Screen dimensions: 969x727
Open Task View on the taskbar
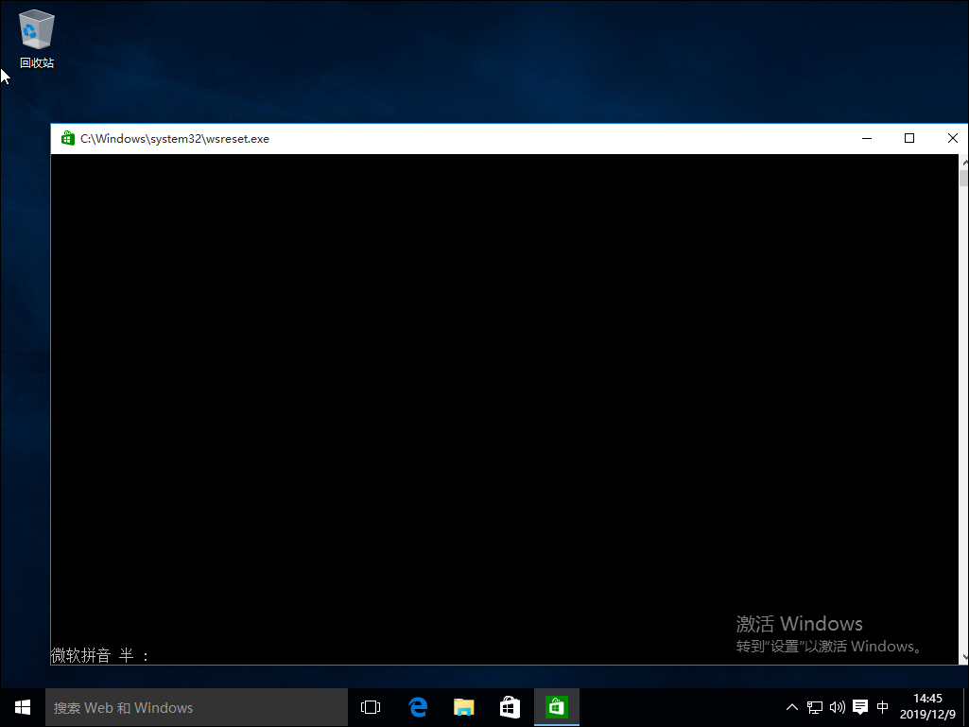370,706
